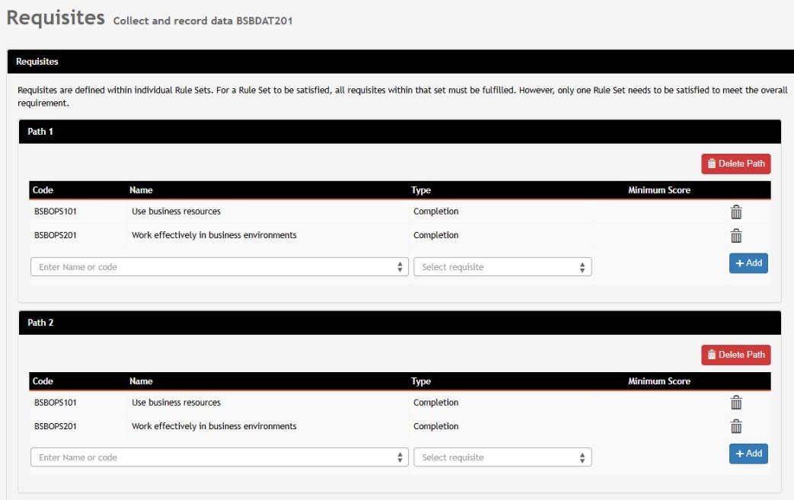Viewport: 794px width, 500px height.
Task: Select BSBOPS101 code cell in Path 1
Action: (x=56, y=212)
